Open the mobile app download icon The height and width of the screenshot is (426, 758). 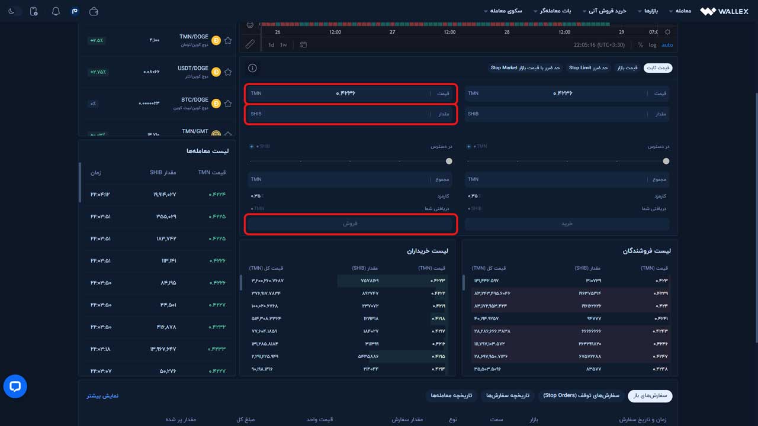click(34, 11)
